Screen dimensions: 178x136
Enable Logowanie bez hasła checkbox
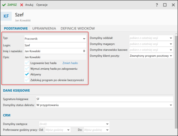[x=27, y=63]
